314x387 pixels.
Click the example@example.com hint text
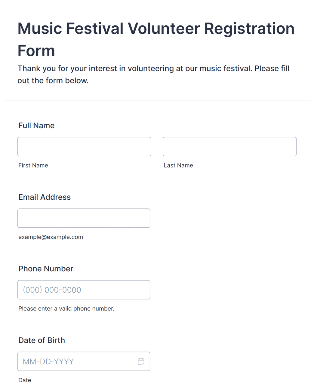tap(51, 237)
